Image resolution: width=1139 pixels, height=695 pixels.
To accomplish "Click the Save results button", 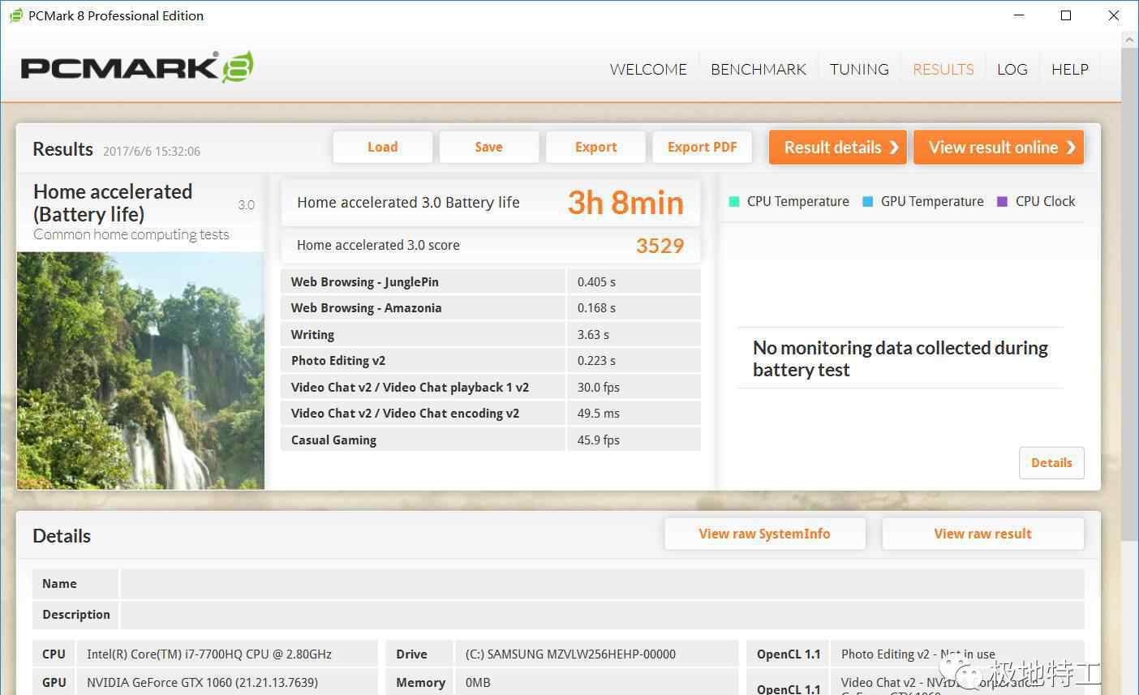I will [488, 147].
